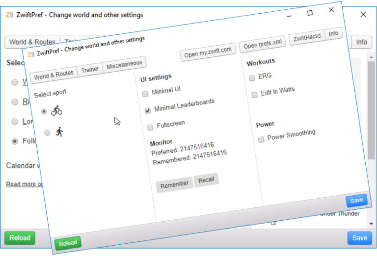Open the ZwiftHacks button
377x256 pixels.
click(307, 37)
